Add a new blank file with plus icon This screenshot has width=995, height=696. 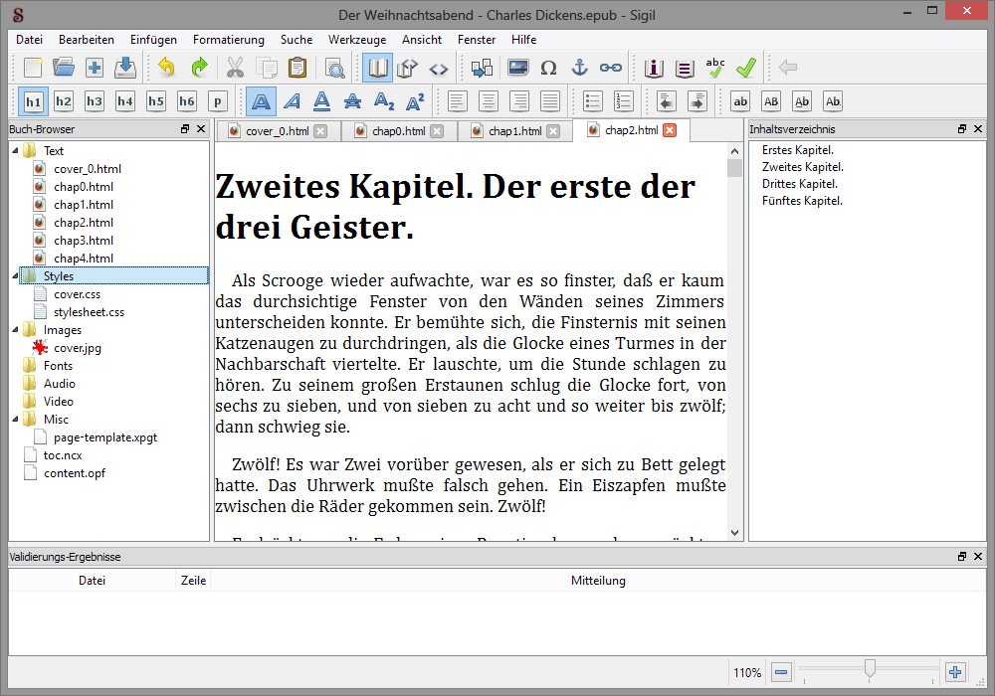(95, 68)
